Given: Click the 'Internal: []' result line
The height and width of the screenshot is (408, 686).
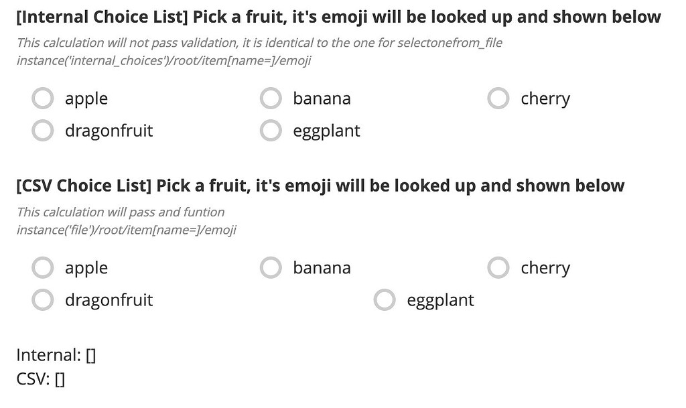Looking at the screenshot, I should coord(56,355).
